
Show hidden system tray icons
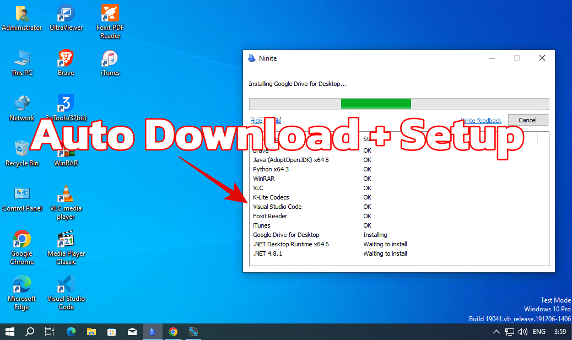pos(496,332)
